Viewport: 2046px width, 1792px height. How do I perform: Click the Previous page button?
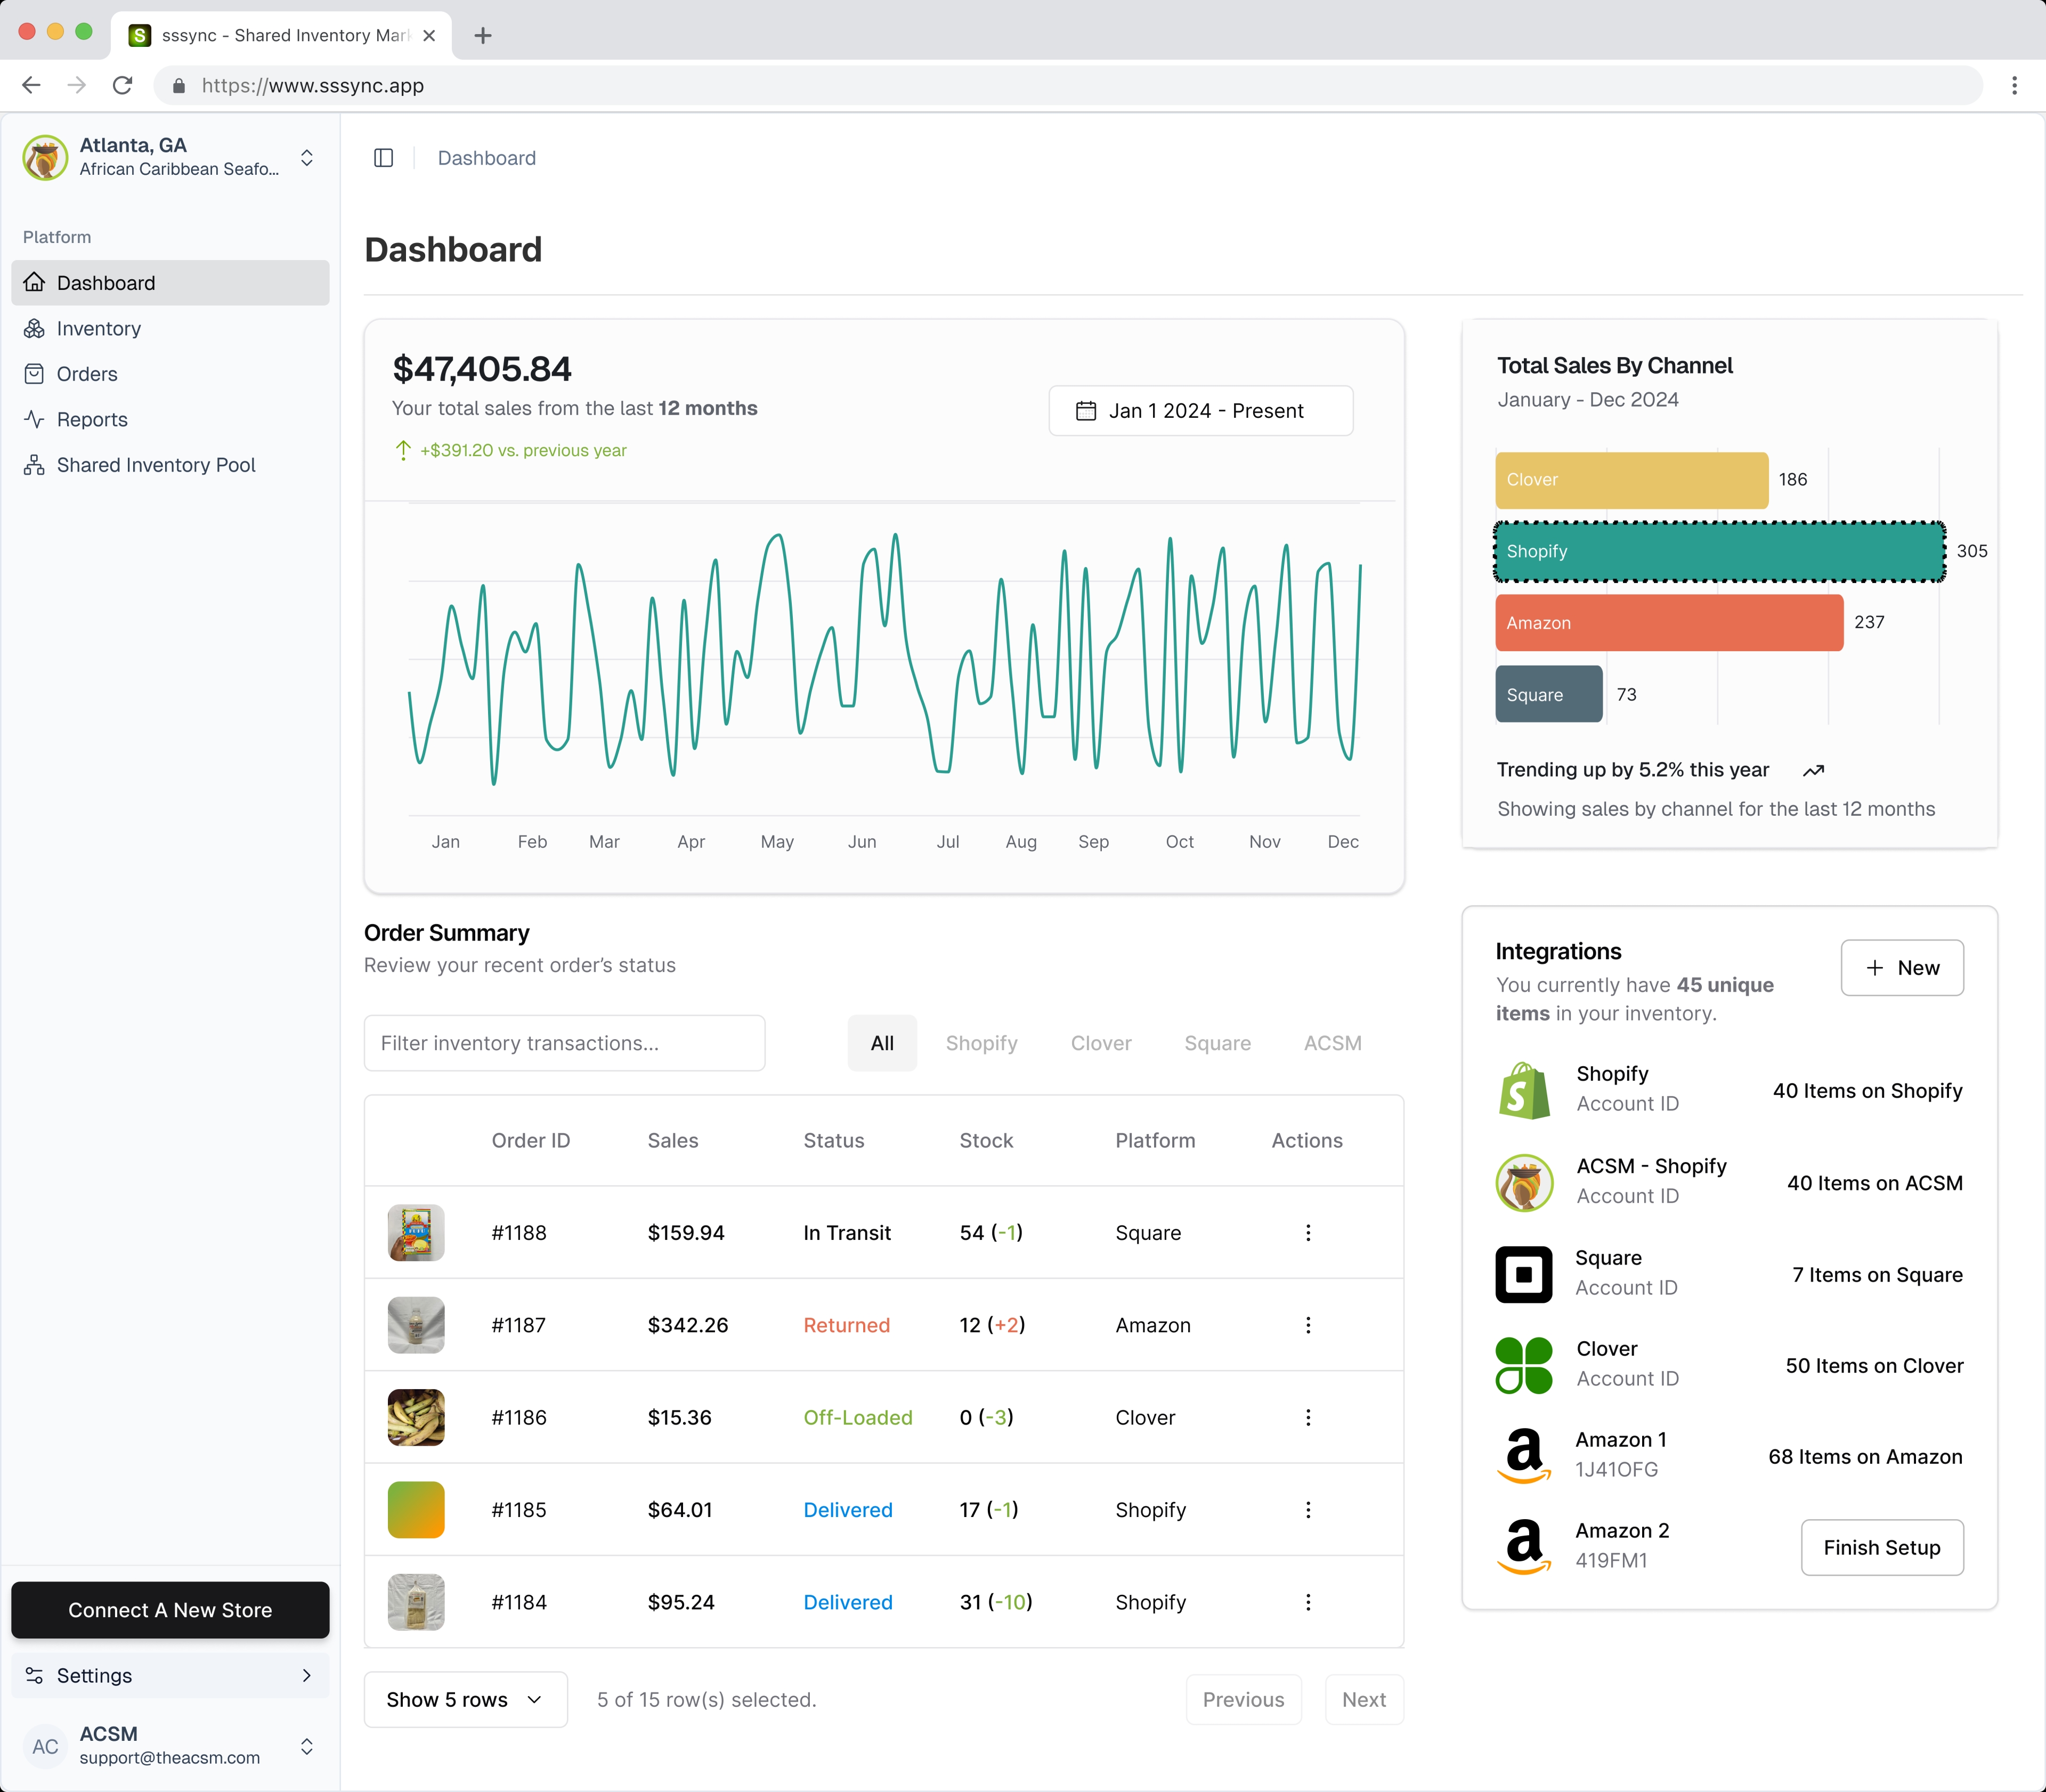click(x=1243, y=1700)
